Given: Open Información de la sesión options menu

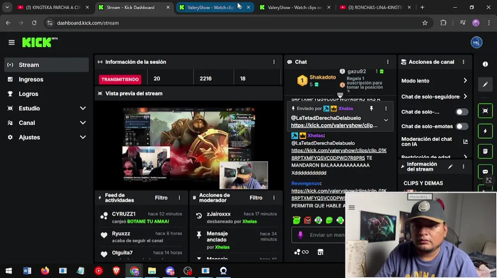Looking at the screenshot, I should click(x=274, y=62).
